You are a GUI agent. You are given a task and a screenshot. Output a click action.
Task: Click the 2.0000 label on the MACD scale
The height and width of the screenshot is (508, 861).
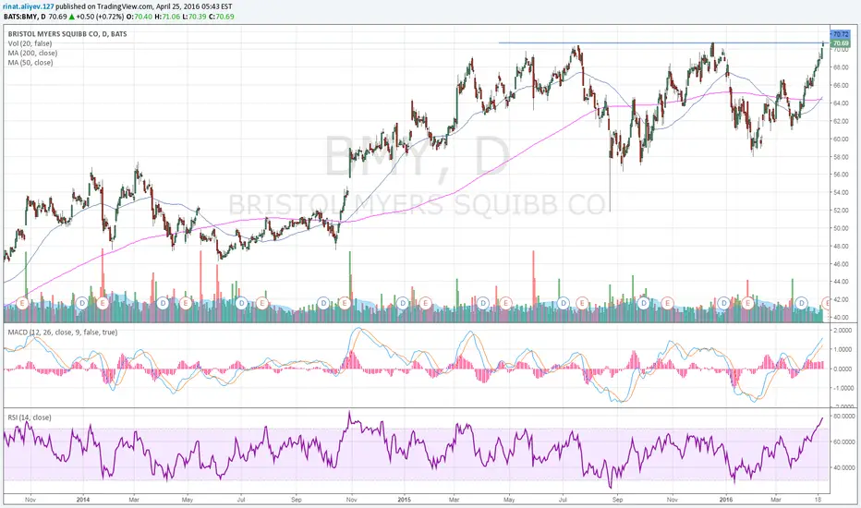tap(841, 330)
